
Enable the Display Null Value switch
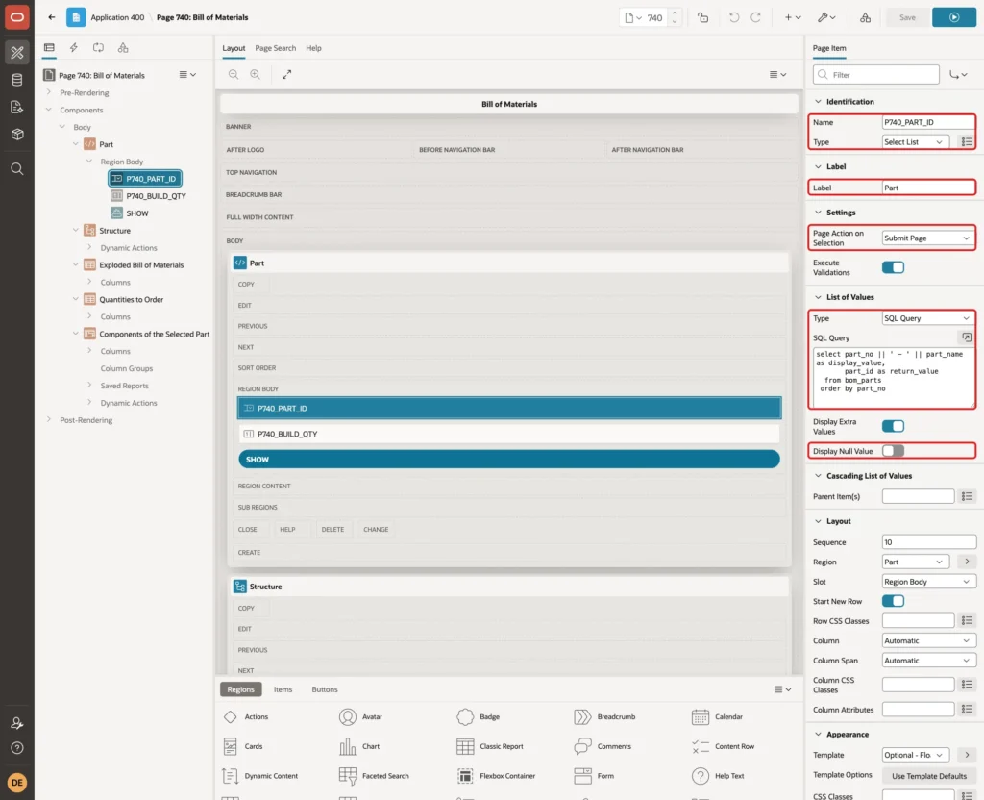[893, 451]
